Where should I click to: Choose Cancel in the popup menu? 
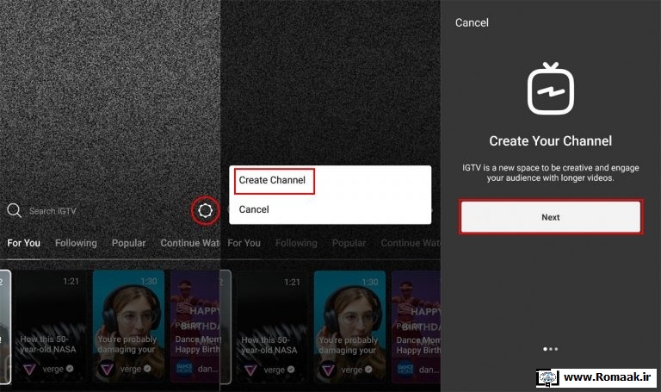tap(254, 209)
